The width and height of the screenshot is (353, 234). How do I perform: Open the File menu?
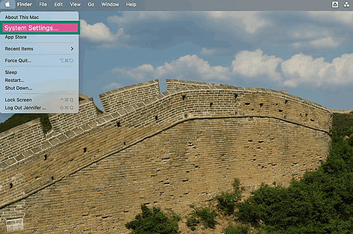click(43, 4)
